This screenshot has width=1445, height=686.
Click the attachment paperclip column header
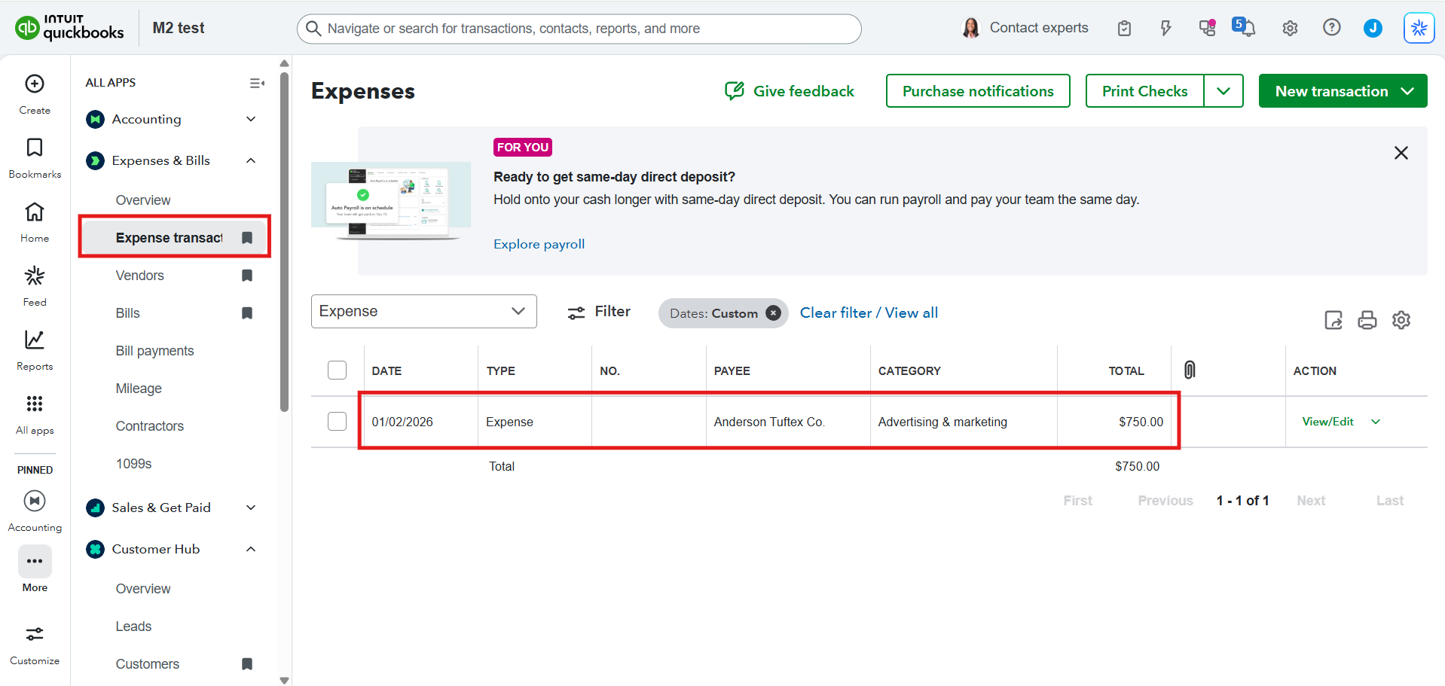[1190, 370]
